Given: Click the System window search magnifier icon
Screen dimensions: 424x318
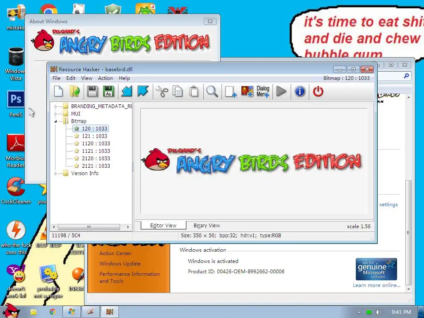Looking at the screenshot, I should click(x=406, y=76).
